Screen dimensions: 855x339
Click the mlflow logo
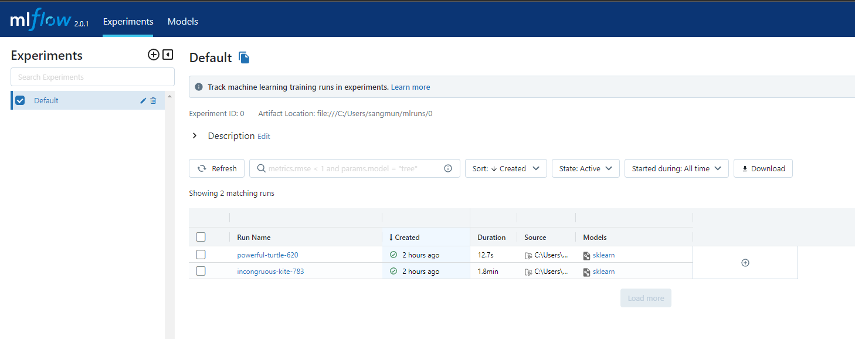coord(40,21)
